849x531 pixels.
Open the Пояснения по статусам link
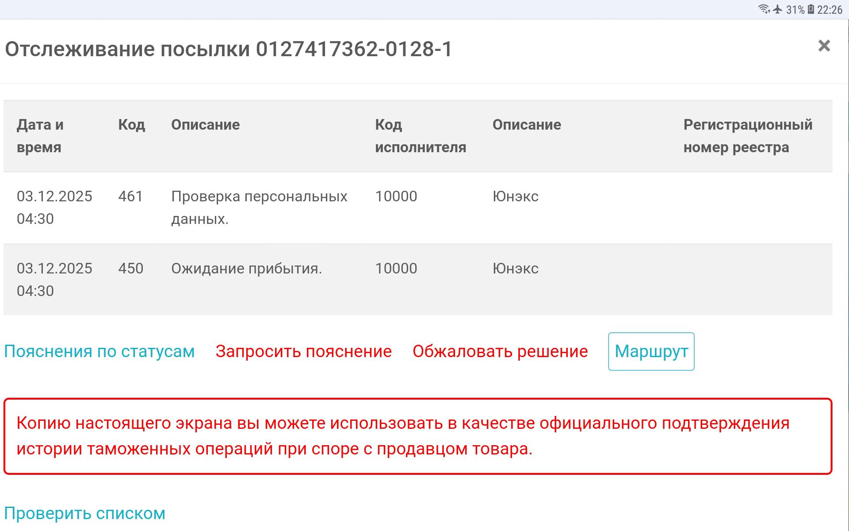tap(99, 351)
